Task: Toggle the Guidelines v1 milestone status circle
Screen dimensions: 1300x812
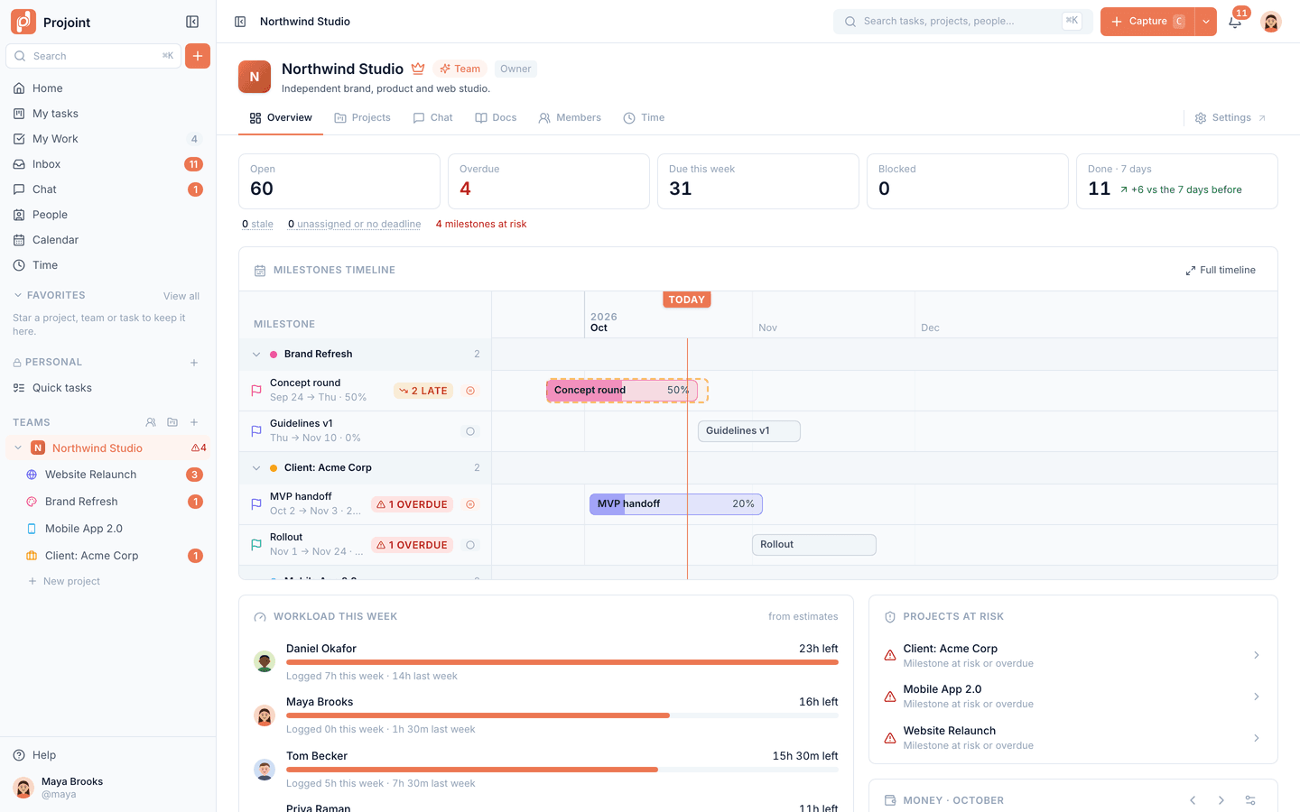Action: (470, 431)
